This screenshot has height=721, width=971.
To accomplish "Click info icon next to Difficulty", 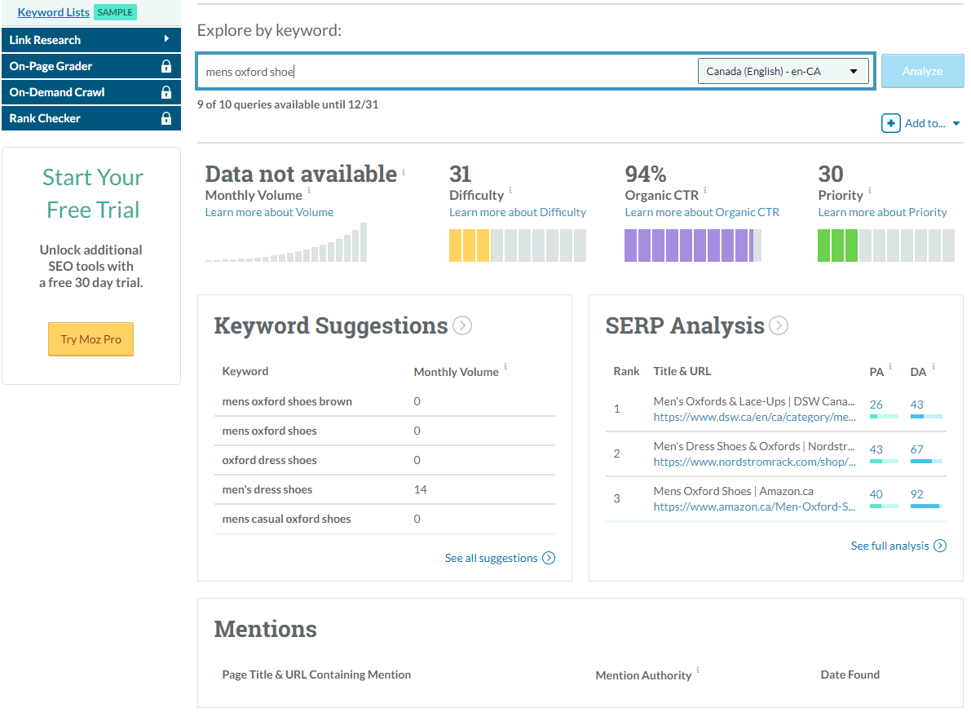I will [510, 191].
